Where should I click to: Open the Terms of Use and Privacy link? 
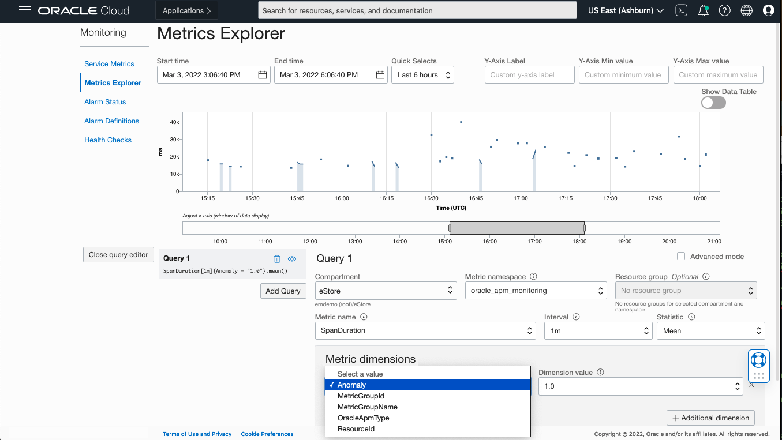(x=197, y=434)
